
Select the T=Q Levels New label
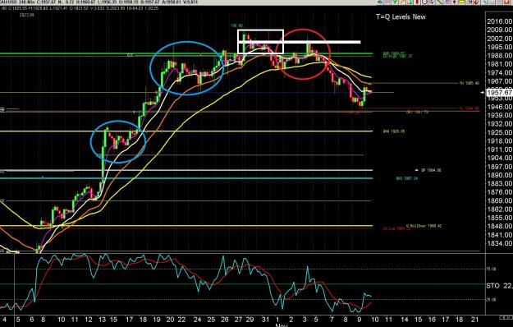tap(401, 16)
